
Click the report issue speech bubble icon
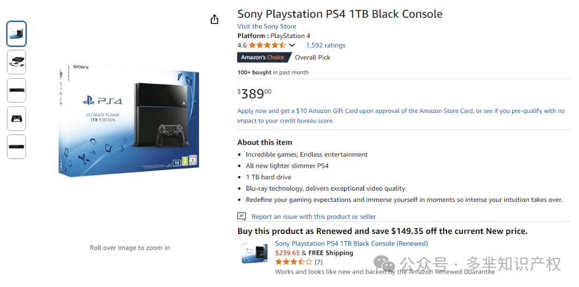point(241,216)
